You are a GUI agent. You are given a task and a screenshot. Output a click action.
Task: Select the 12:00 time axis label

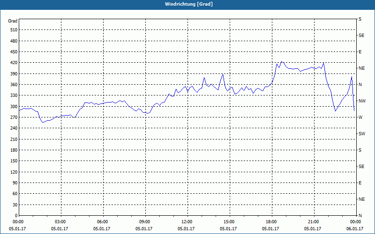[187, 222]
